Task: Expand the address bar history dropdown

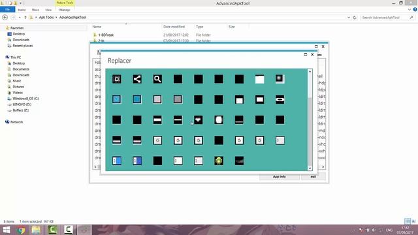Action: click(349, 18)
